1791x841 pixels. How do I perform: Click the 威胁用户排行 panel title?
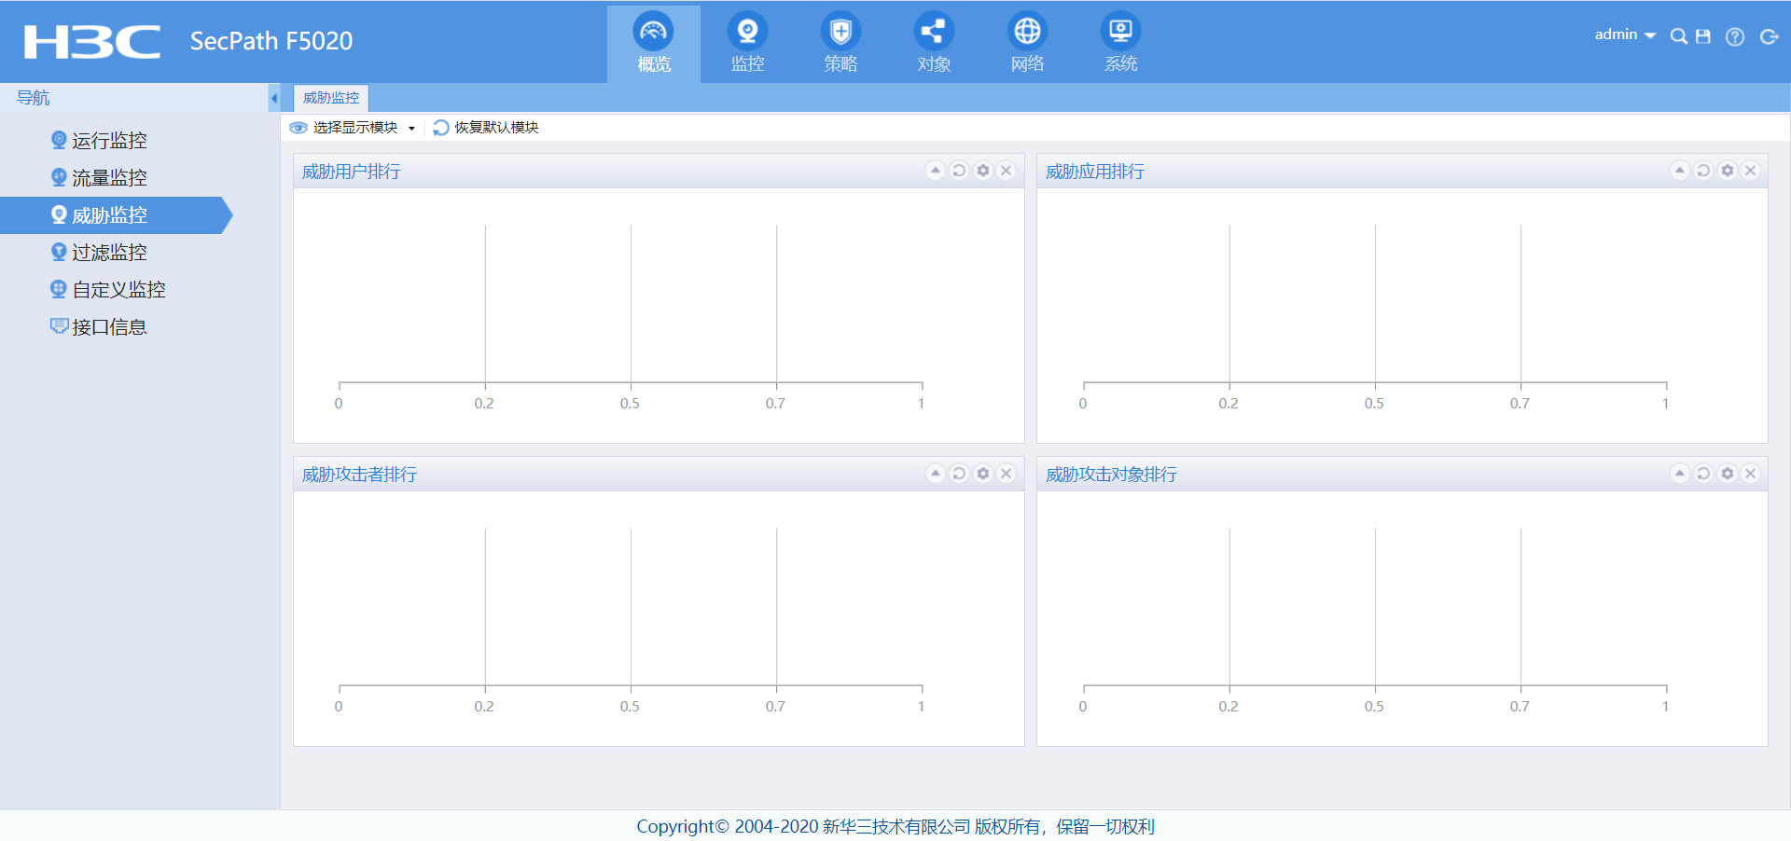point(352,172)
